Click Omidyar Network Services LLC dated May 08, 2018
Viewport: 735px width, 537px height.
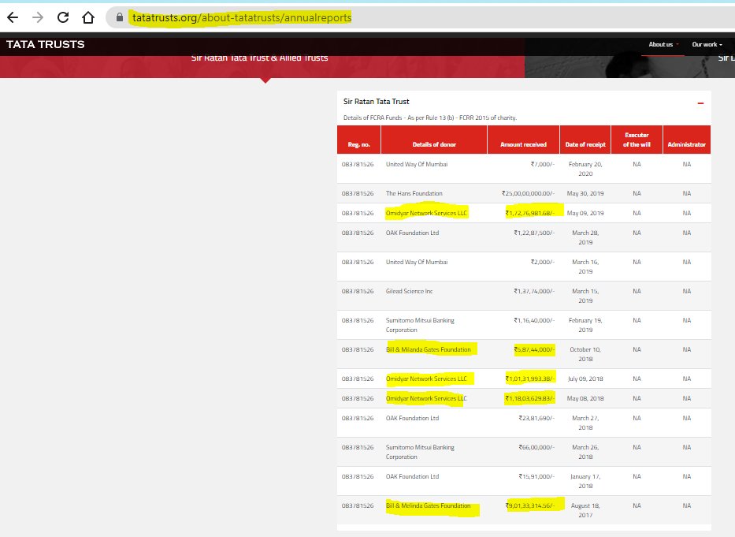[x=426, y=398]
